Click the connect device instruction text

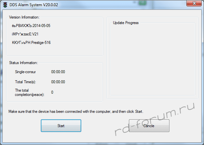pyautogui.click(x=76, y=112)
